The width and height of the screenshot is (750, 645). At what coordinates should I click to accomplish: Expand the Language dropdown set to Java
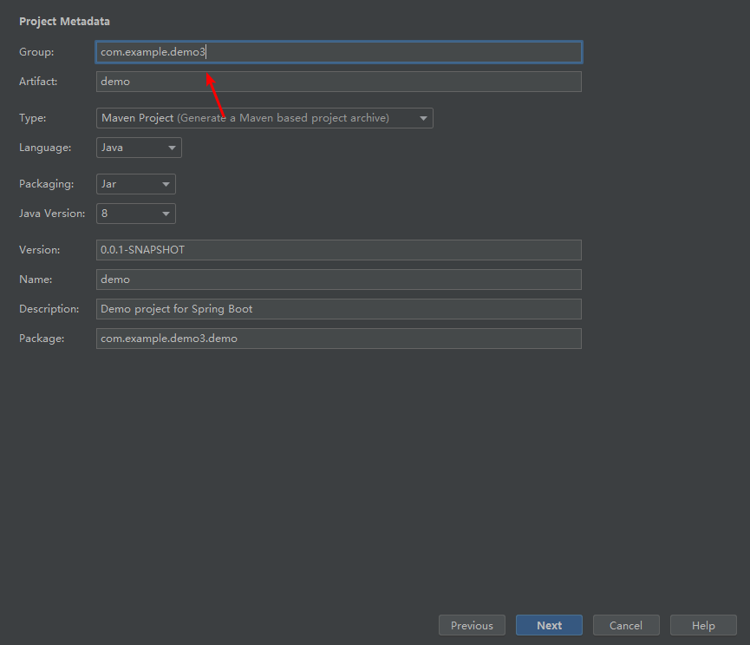pos(139,148)
